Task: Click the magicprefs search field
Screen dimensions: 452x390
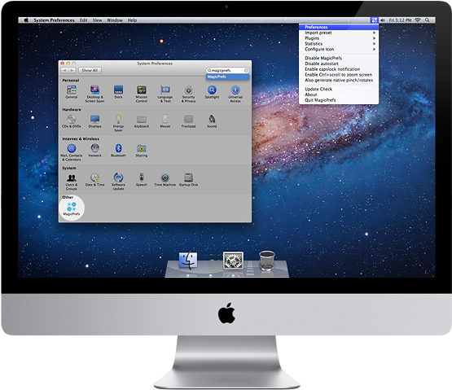Action: point(227,70)
